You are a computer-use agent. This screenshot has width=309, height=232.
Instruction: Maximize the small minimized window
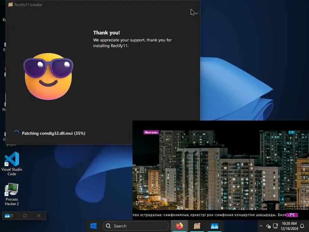25,216
